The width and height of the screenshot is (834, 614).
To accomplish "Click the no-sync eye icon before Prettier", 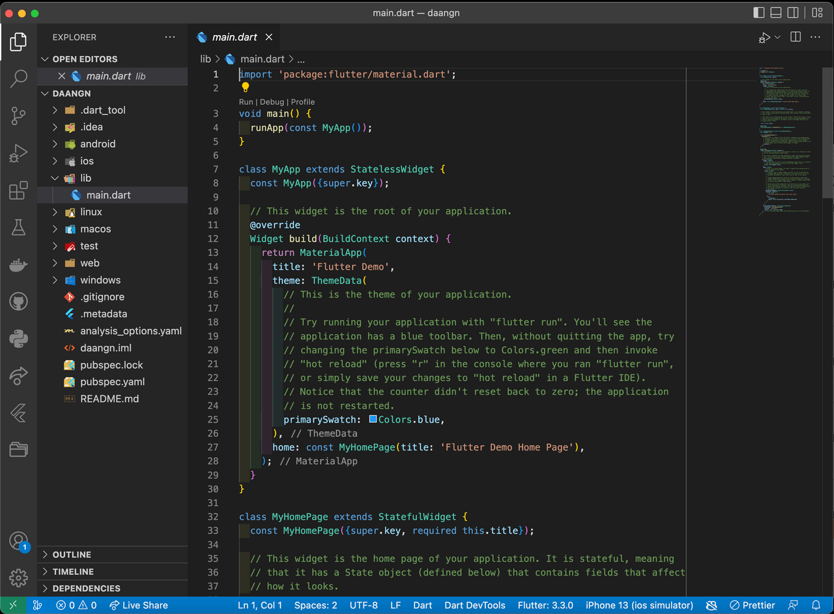I will pos(711,605).
